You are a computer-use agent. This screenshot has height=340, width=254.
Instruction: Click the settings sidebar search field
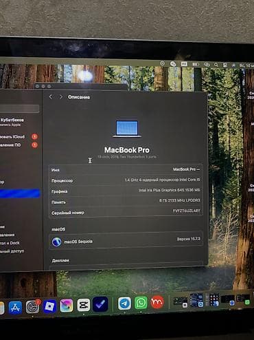(19, 109)
